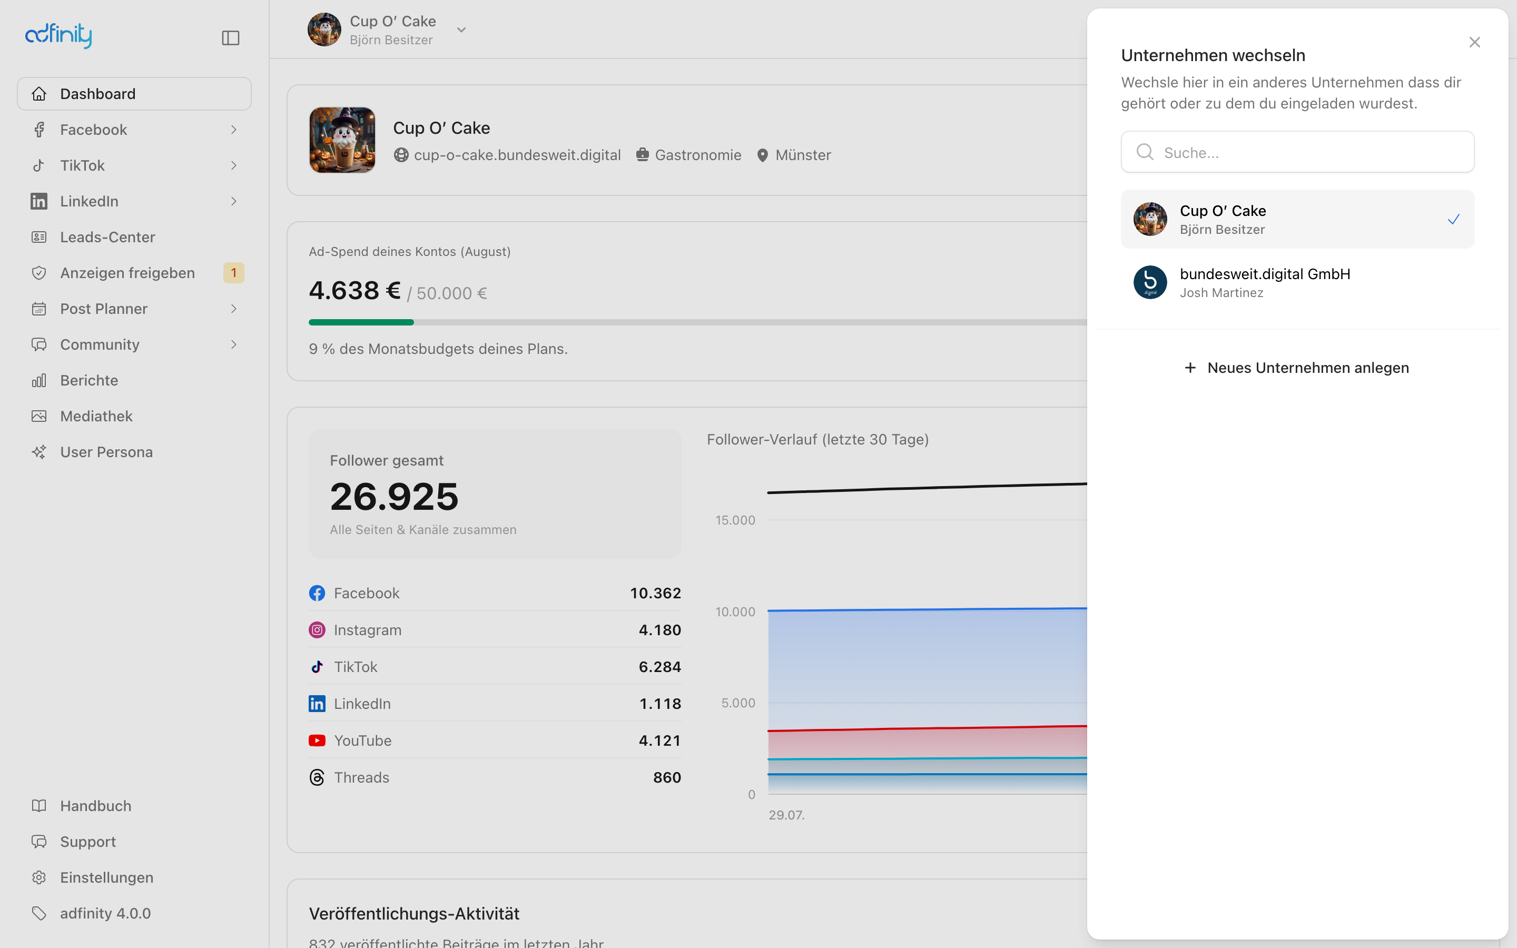This screenshot has height=948, width=1517.
Task: Click the Follower gesamt value 26.925
Action: tap(395, 497)
